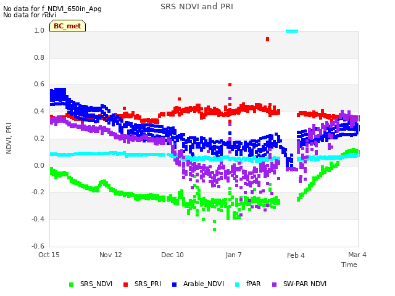
Task: Click the Feb 4 x-axis label
Action: pos(296,255)
